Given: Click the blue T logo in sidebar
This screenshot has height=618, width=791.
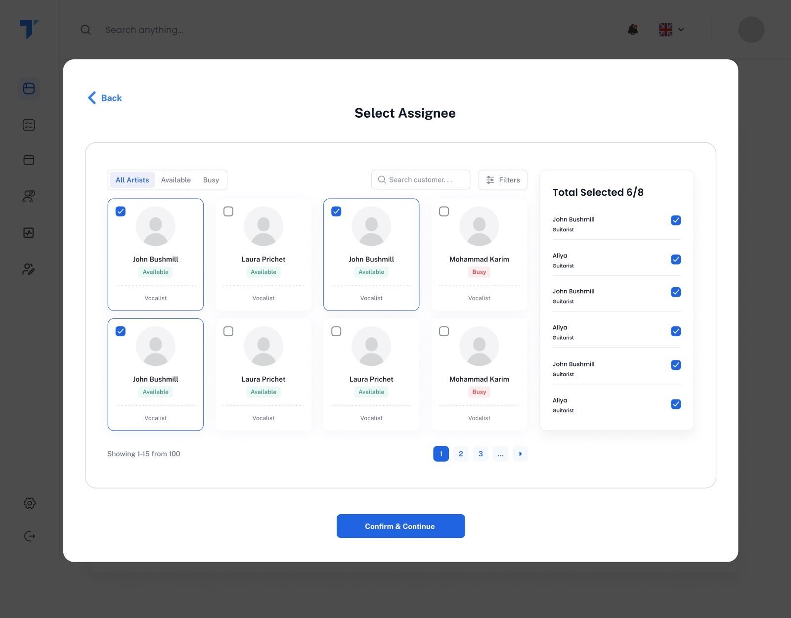Looking at the screenshot, I should pos(29,29).
